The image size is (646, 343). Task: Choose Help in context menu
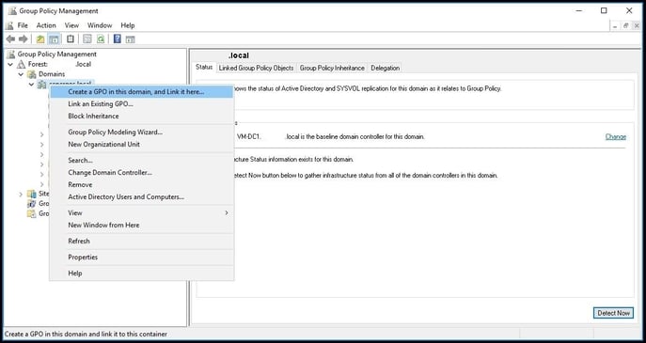pyautogui.click(x=141, y=273)
